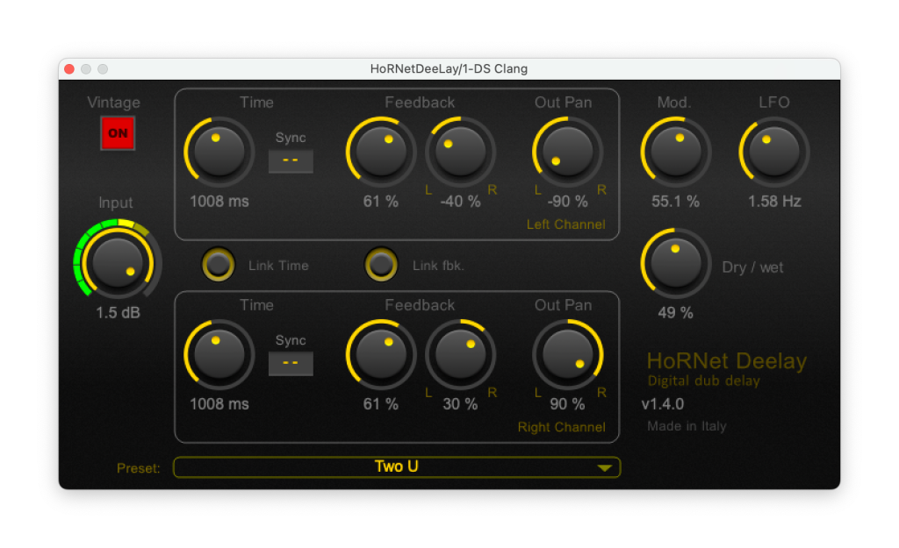Click the Dry / wet knob
This screenshot has height=548, width=899.
(x=675, y=262)
